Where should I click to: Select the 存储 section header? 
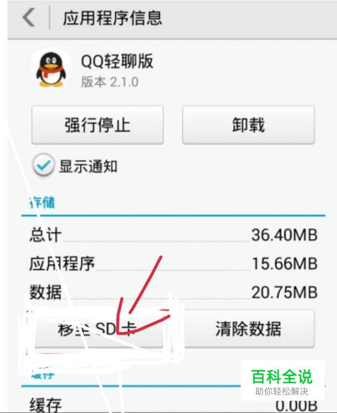click(x=42, y=202)
